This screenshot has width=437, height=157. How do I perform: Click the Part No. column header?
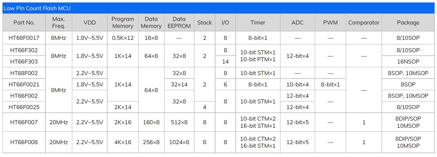pos(24,23)
